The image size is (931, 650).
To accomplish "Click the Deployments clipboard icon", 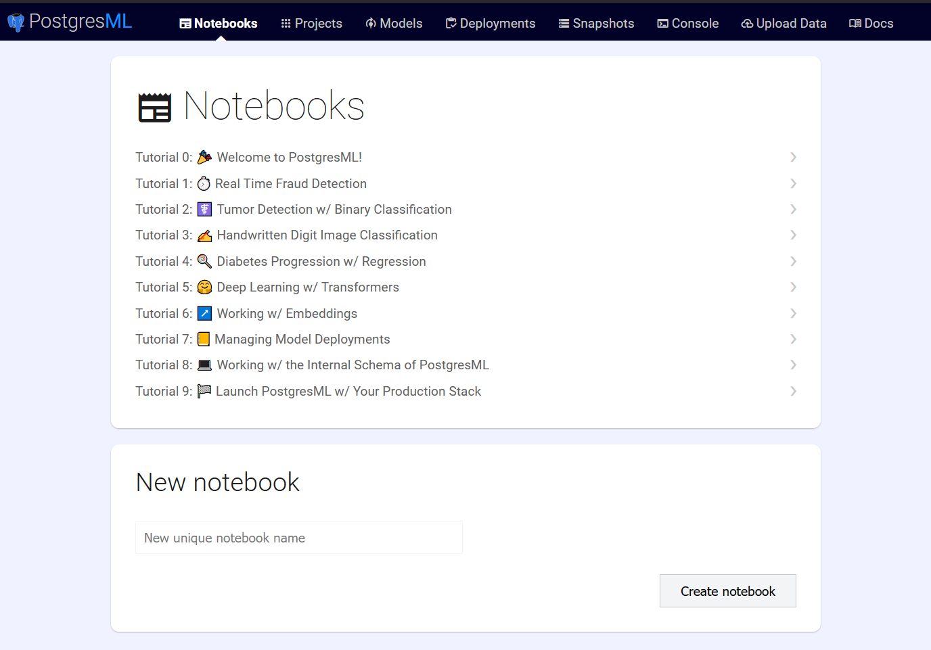I will (x=451, y=24).
